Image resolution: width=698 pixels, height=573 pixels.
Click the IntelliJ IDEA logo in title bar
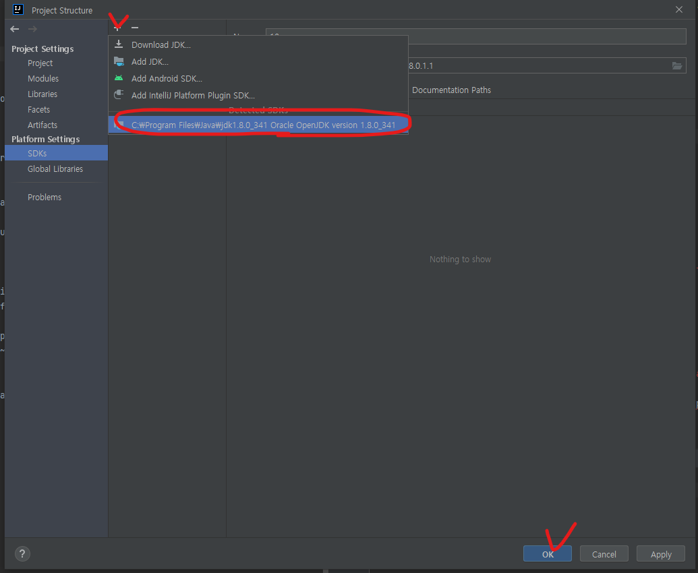(x=18, y=9)
